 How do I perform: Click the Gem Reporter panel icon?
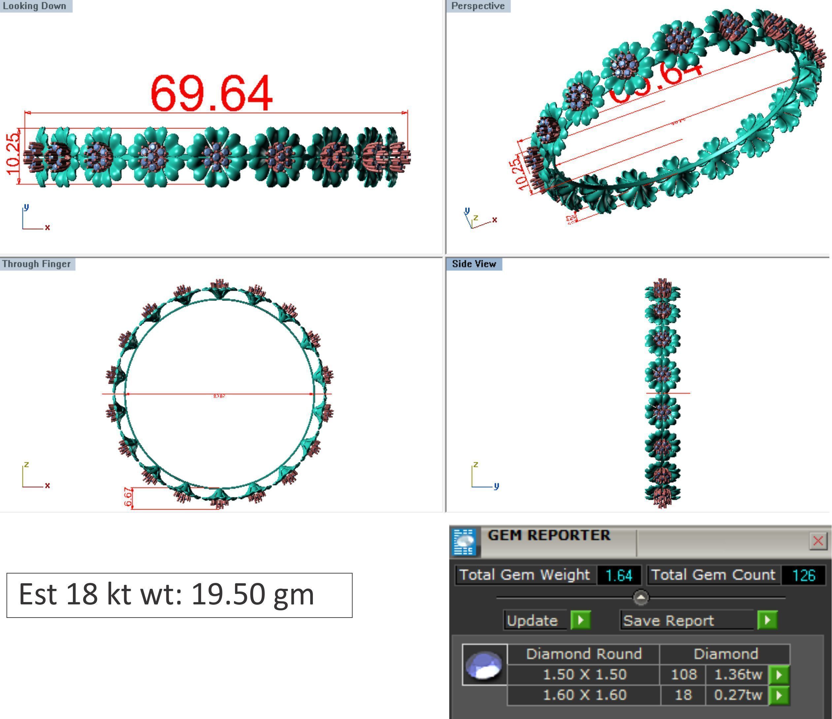point(464,541)
